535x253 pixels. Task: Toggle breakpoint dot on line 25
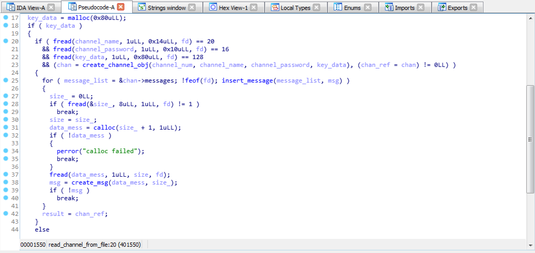click(x=6, y=80)
